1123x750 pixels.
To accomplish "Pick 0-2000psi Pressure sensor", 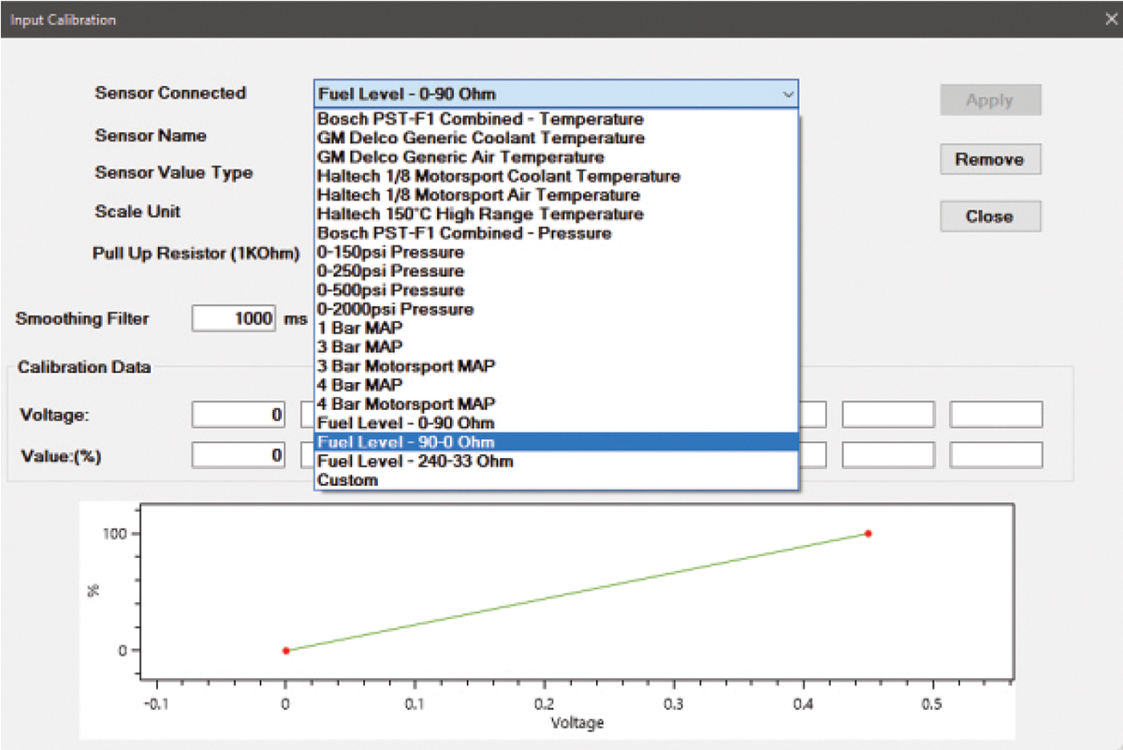I will (556, 309).
